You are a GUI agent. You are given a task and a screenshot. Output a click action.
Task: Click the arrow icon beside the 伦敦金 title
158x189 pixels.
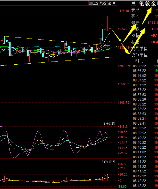(133, 3)
